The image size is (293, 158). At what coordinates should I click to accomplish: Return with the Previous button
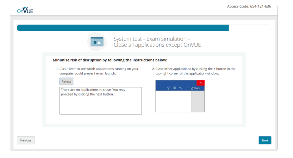[26, 140]
